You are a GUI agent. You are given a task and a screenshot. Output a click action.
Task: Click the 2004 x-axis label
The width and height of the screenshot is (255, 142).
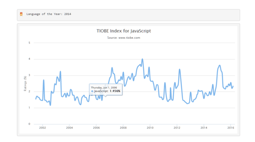pyautogui.click(x=69, y=128)
